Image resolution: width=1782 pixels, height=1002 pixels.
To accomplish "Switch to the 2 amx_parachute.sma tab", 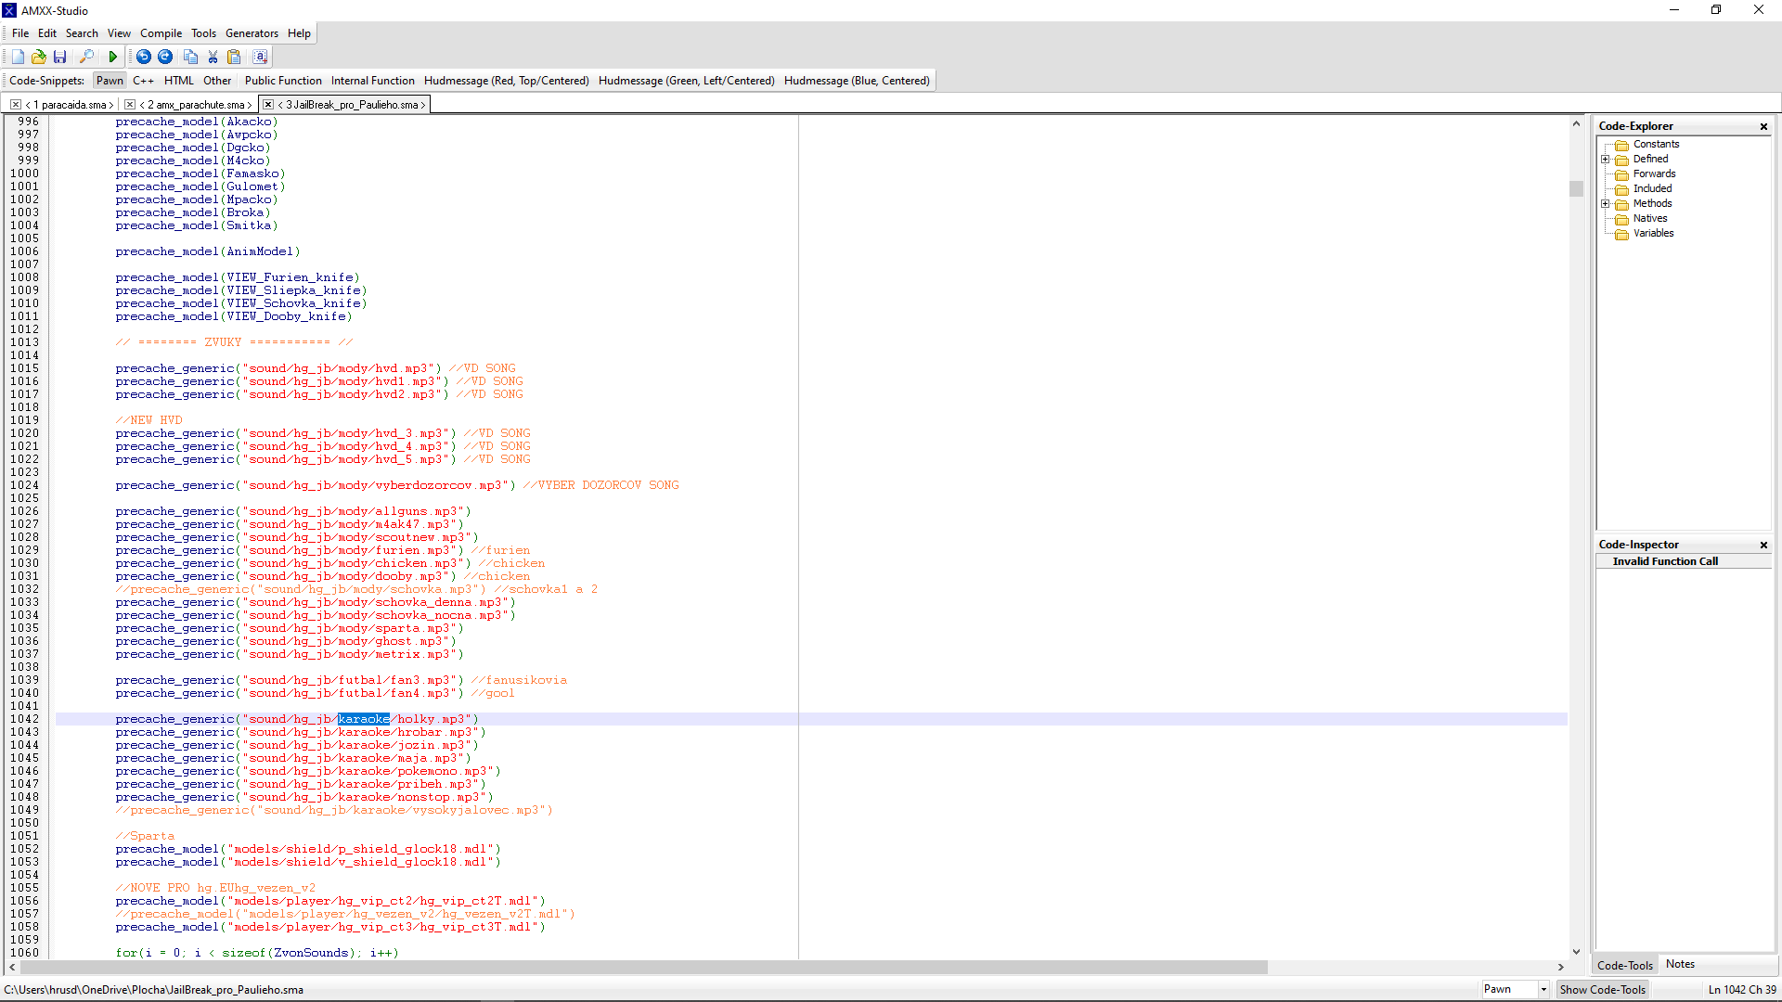I will click(x=195, y=105).
